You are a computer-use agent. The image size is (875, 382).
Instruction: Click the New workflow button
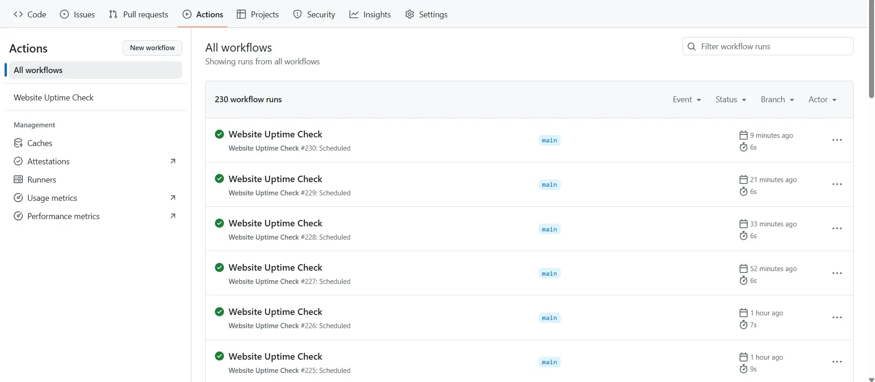tap(152, 48)
